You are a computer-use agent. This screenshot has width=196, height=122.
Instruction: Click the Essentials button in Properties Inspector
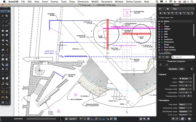click(173, 69)
